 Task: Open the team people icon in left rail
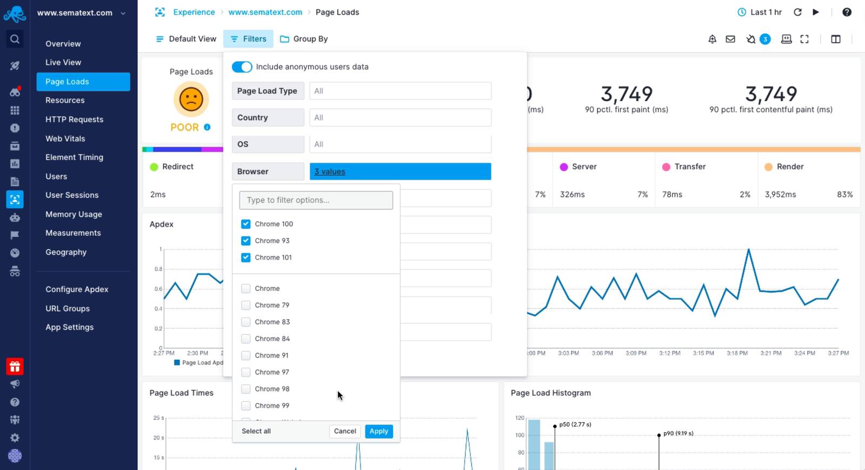pos(15,420)
